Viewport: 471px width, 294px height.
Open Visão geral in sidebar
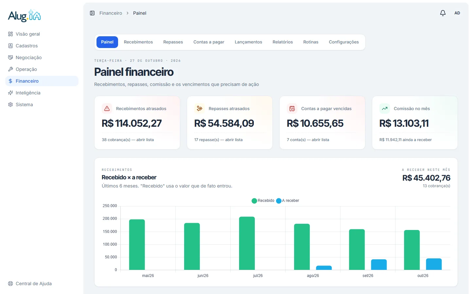coord(42,34)
